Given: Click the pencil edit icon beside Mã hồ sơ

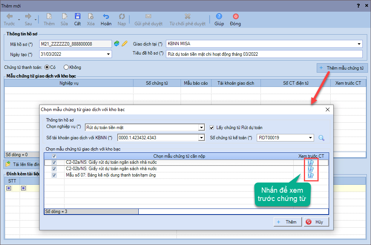Looking at the screenshot, I should pyautogui.click(x=124, y=44).
